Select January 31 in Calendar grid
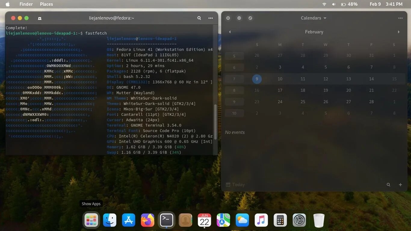Viewport: 411px width, 231px height. click(x=371, y=55)
